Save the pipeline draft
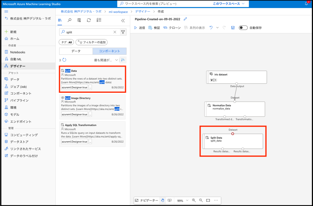 coord(233,28)
